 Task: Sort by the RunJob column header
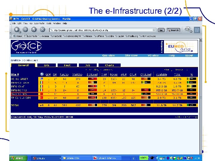(64, 75)
